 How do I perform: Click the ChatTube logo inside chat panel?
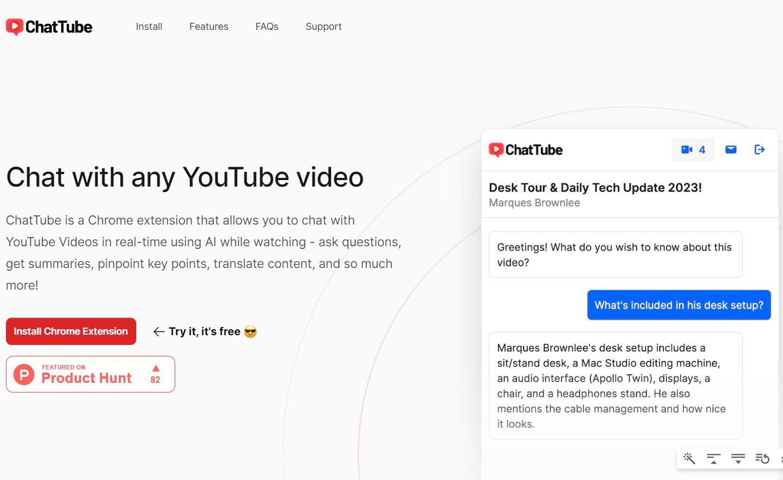click(526, 150)
